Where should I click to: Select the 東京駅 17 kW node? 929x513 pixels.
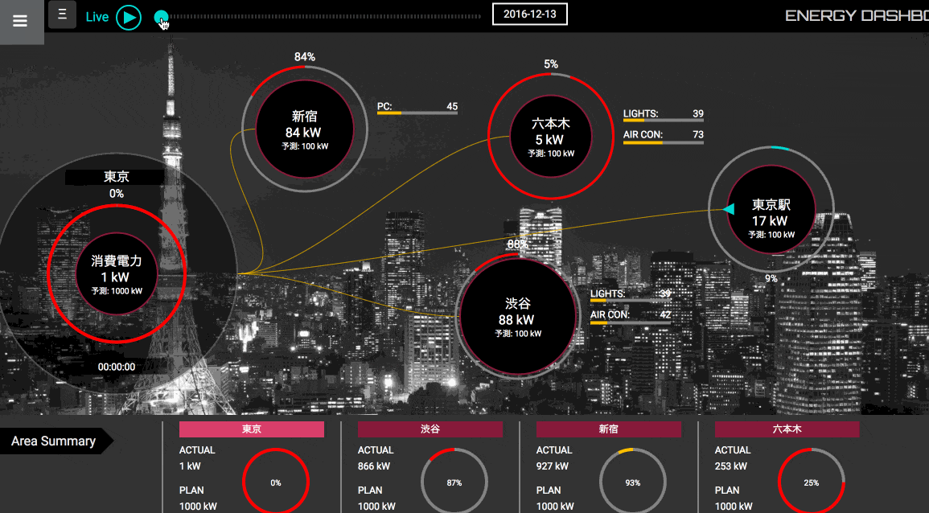(771, 210)
